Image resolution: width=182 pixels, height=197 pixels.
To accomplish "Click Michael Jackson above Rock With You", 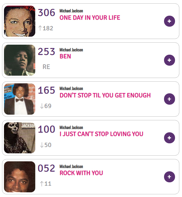I will (71, 166).
